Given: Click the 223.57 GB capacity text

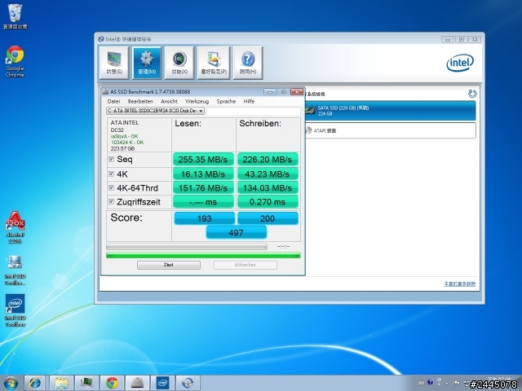Looking at the screenshot, I should [122, 148].
